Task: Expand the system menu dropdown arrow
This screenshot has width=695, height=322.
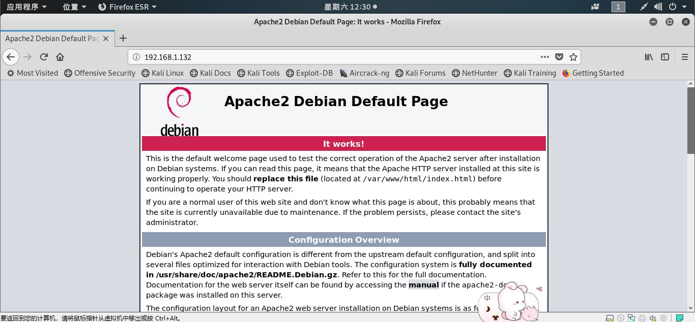Action: [685, 7]
